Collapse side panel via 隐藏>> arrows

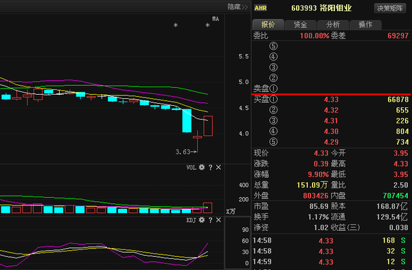click(x=238, y=7)
